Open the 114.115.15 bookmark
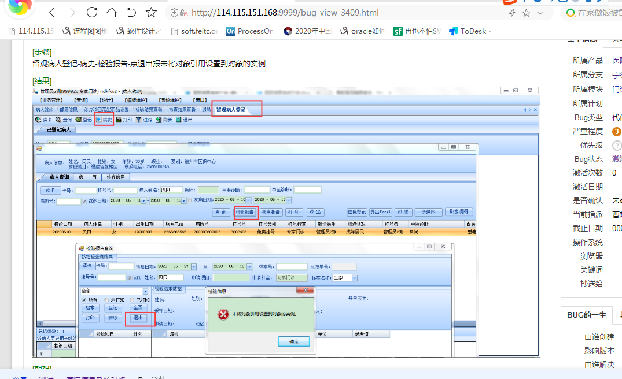Image resolution: width=622 pixels, height=379 pixels. (x=31, y=31)
